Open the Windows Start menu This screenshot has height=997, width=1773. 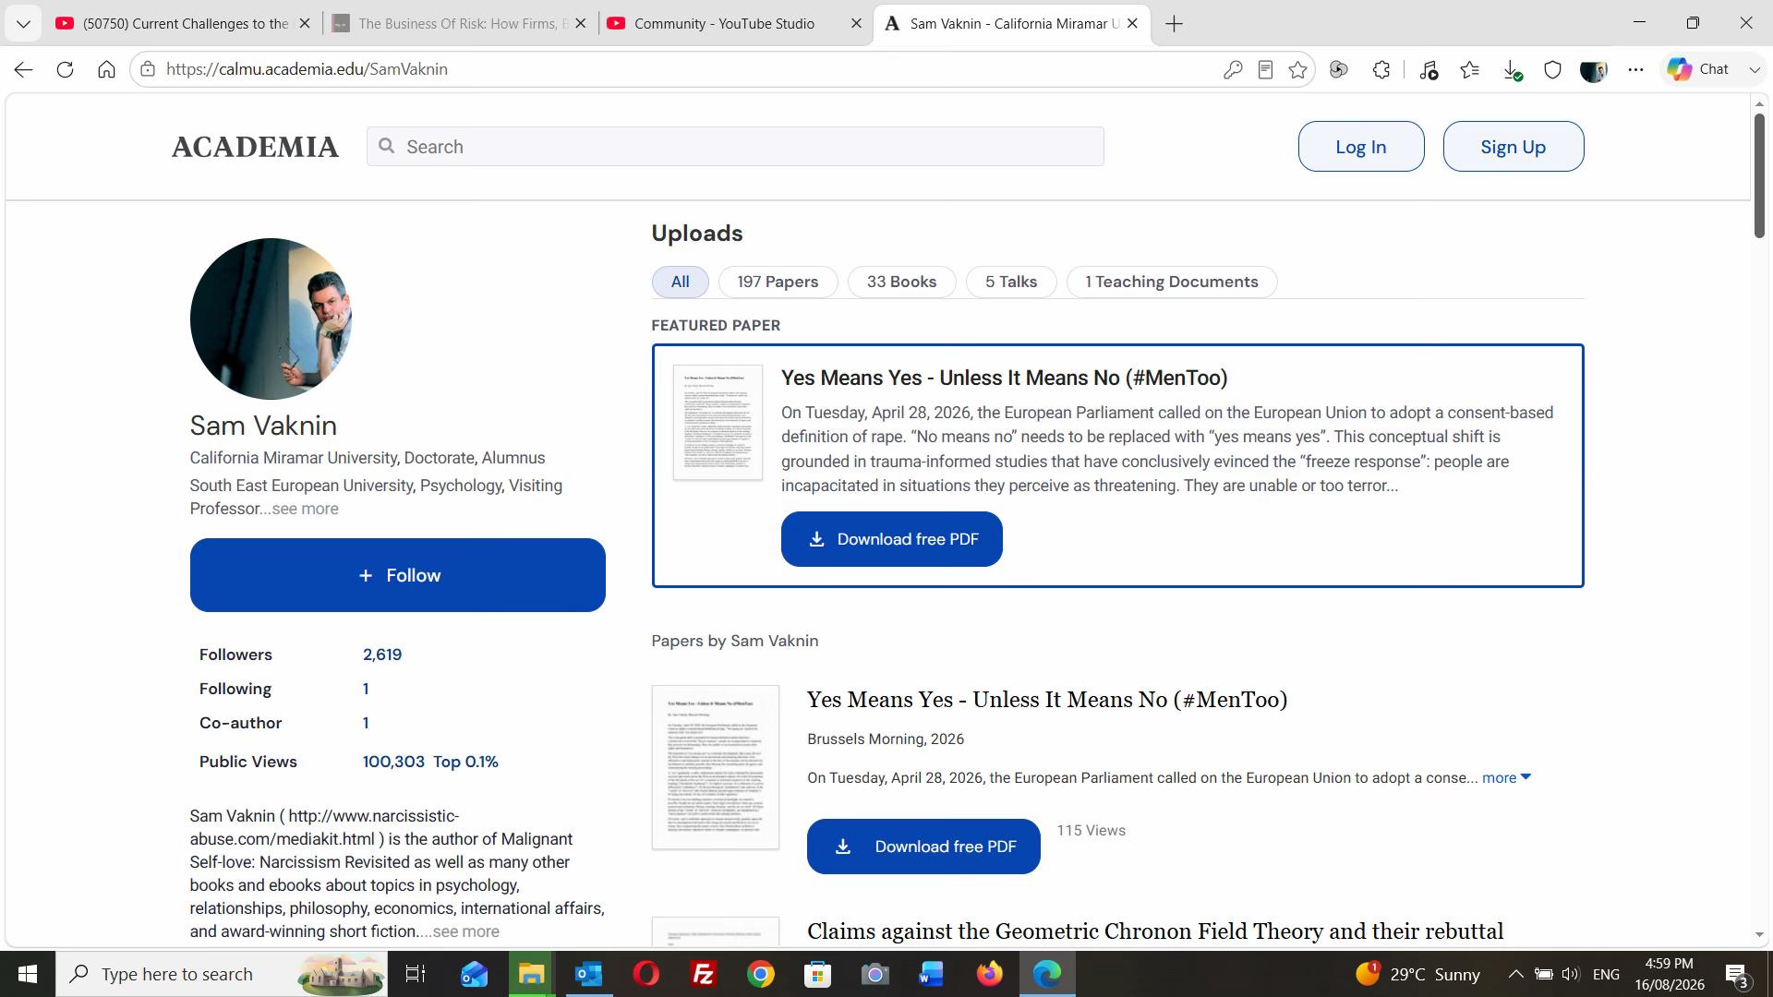tap(28, 974)
